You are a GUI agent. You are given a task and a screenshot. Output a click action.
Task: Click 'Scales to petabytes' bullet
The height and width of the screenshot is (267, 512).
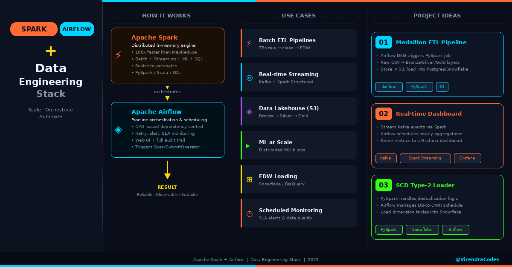click(154, 65)
